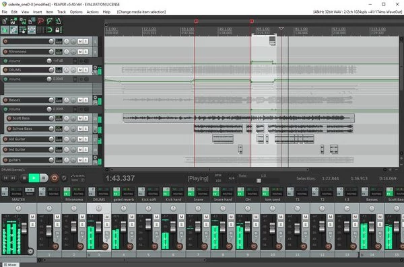Mute the DRUMS track in track panel
This screenshot has height=267, width=404.
[80, 70]
